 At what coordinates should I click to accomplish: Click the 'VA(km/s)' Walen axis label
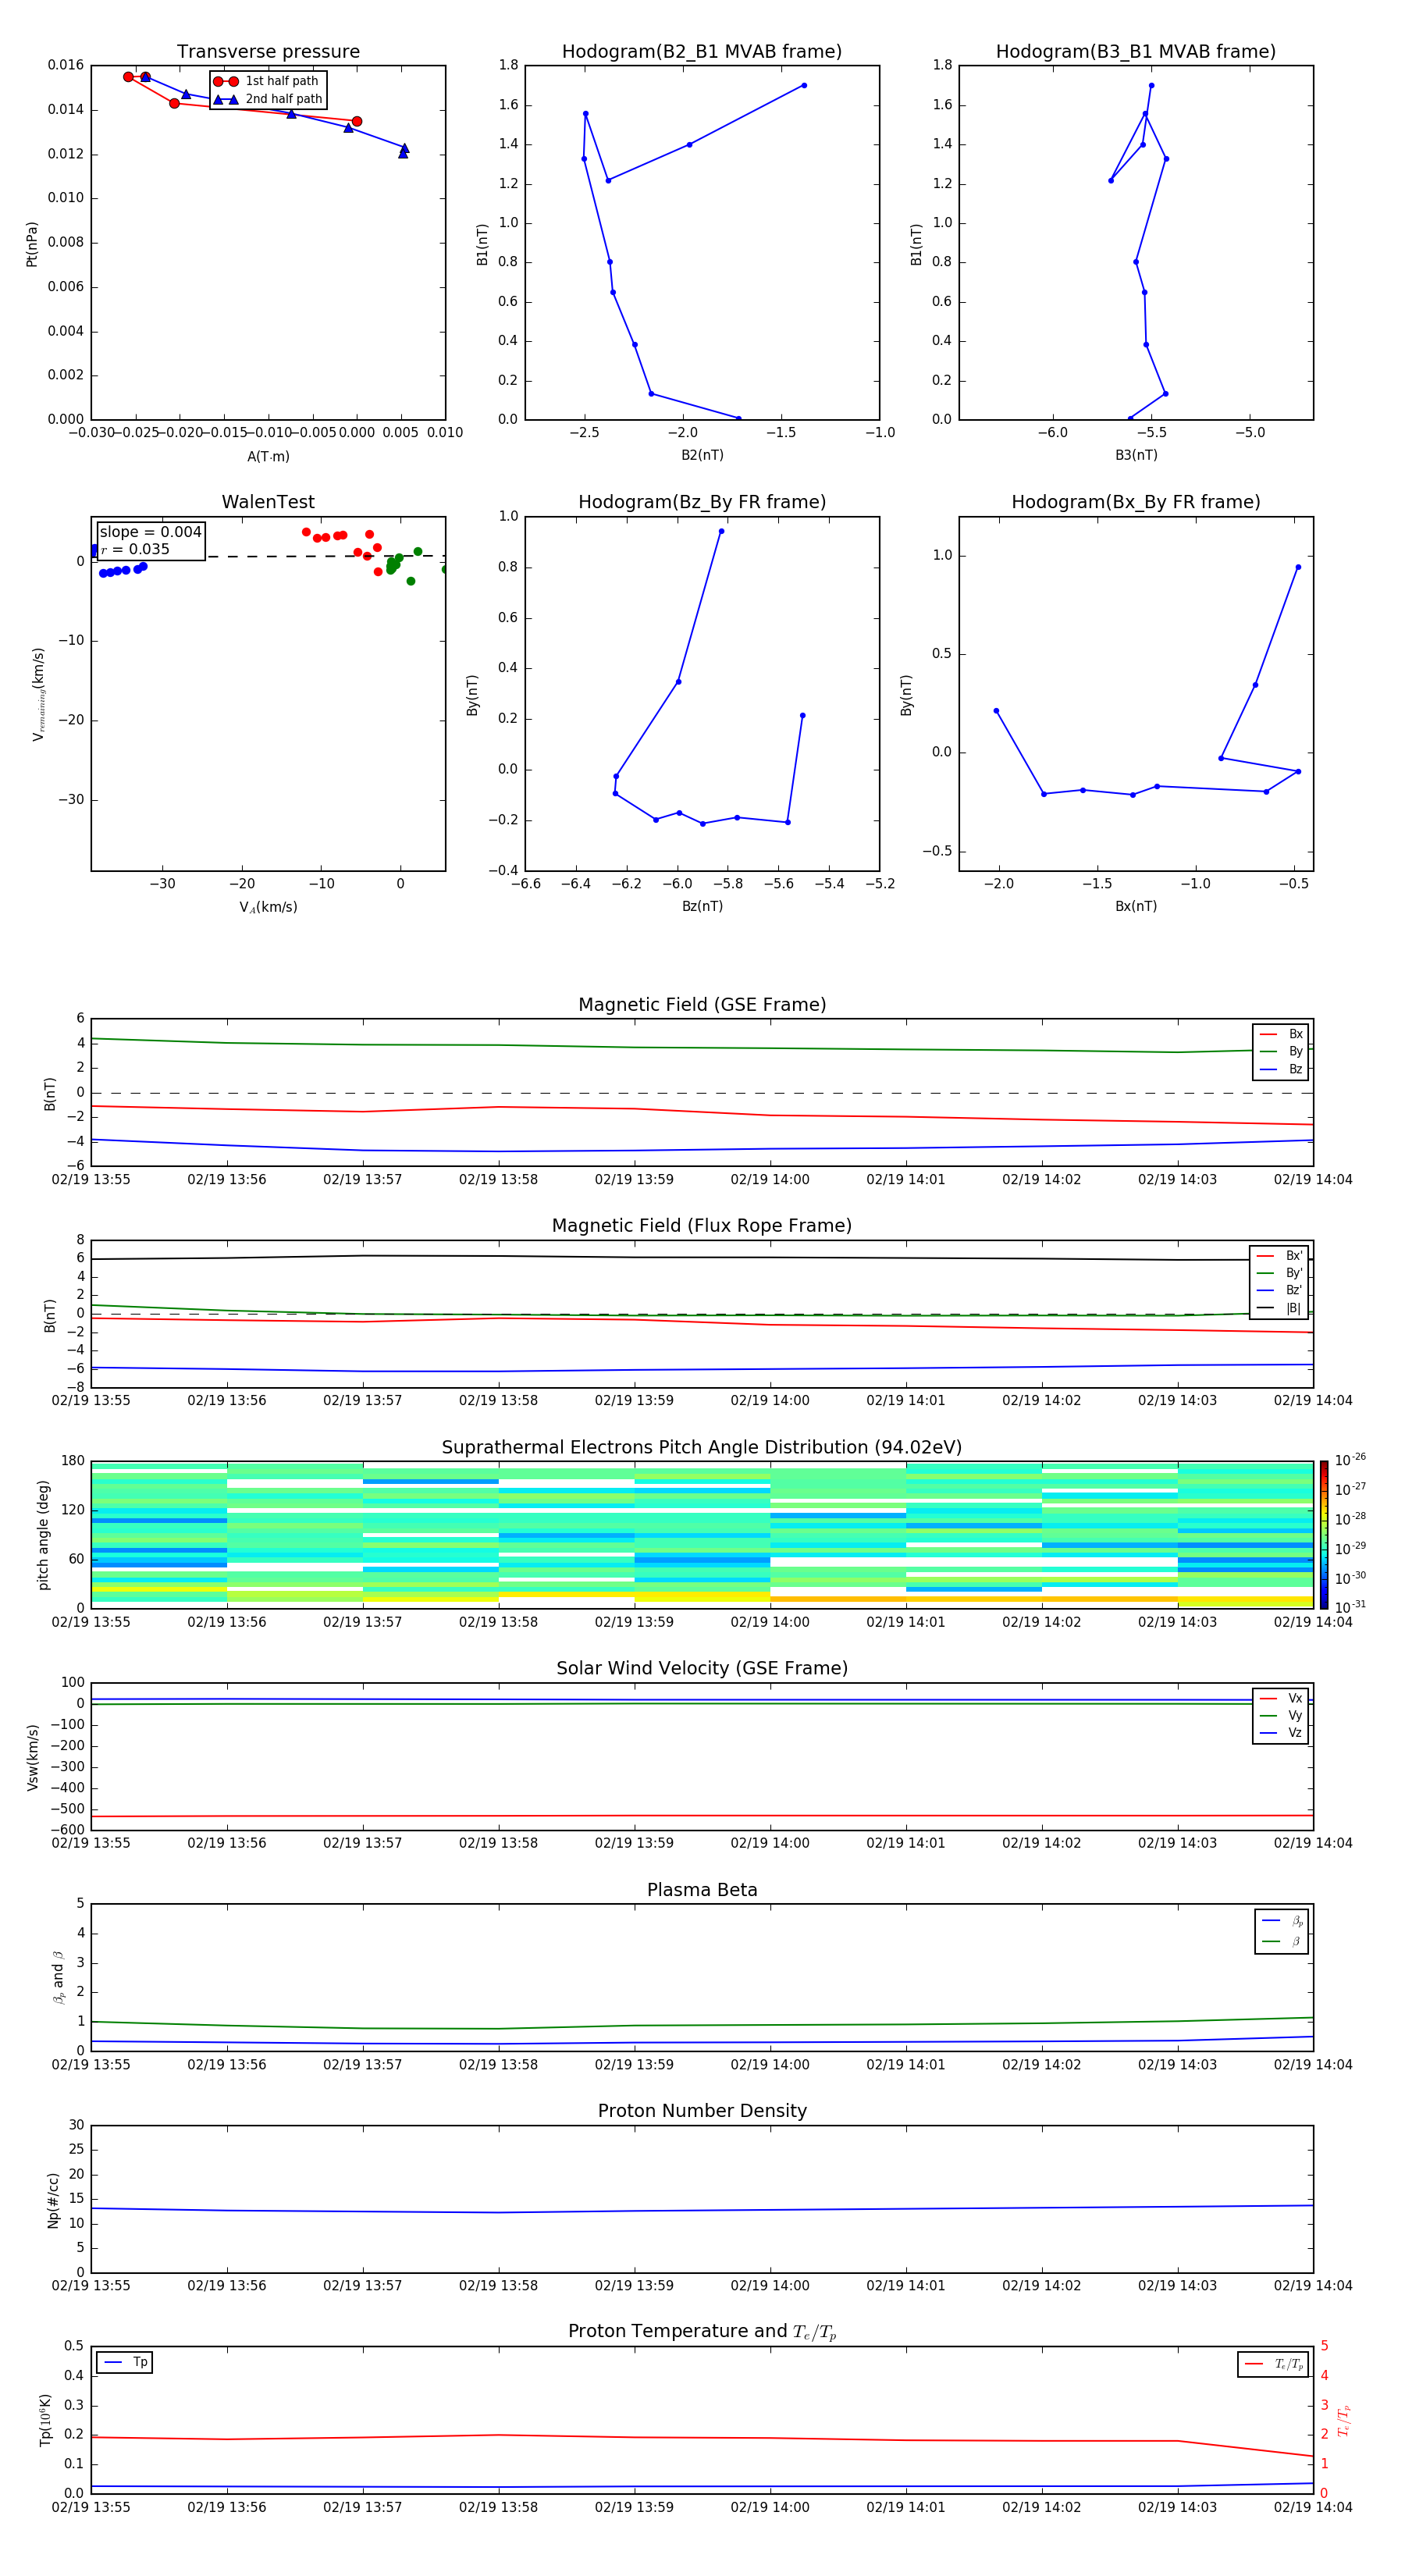(268, 907)
